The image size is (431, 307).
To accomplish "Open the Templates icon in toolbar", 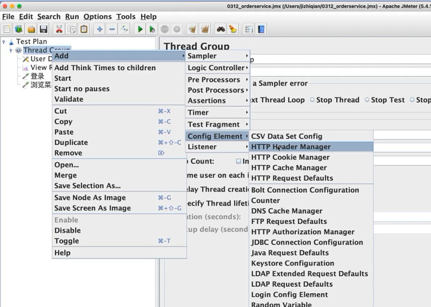I will coord(19,29).
